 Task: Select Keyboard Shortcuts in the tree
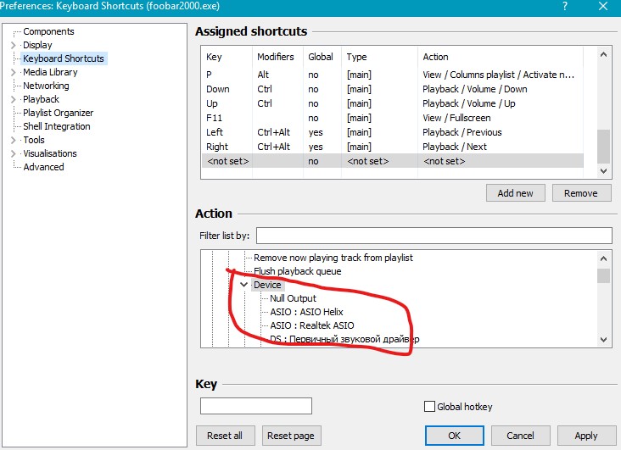coord(64,58)
